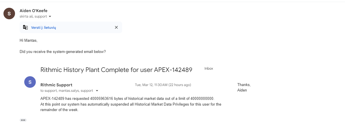Viewport: 345px width, 124px height.
Task: Click the 'Versti į: lietuvių' translate link
Action: 43,27
